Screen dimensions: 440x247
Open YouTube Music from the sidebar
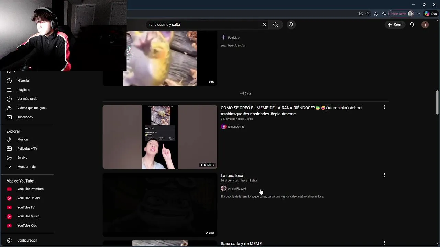coord(28,216)
